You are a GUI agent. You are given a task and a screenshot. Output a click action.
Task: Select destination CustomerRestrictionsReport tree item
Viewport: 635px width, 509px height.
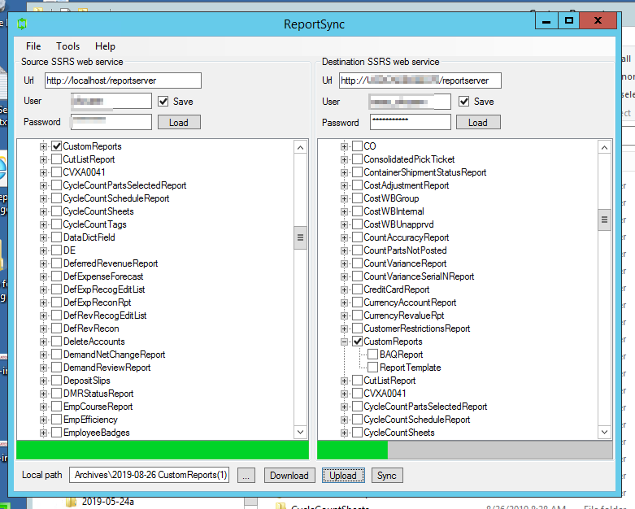click(417, 328)
